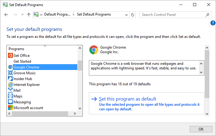The width and height of the screenshot is (216, 136).
Task: Click the large Chrome logo in the details pane
Action: tap(94, 50)
